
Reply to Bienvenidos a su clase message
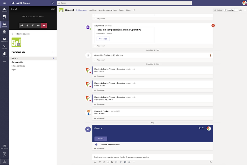100,104
